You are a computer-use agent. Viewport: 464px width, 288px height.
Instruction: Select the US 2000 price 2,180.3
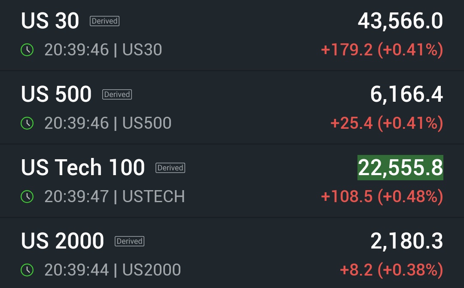406,241
